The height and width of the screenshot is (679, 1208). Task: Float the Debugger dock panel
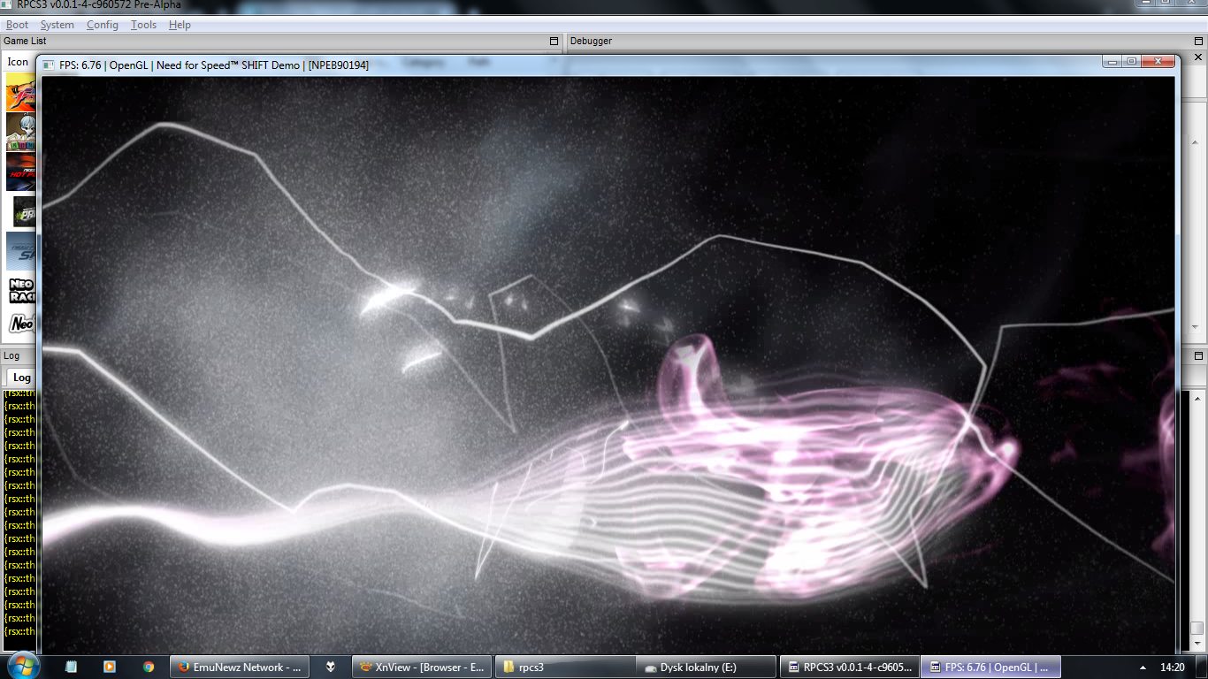(x=1197, y=41)
